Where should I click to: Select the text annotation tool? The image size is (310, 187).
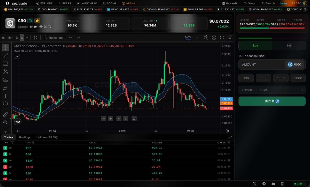(x=5, y=96)
